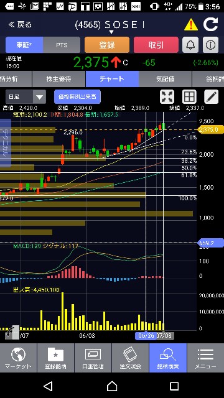Viewport: 224px width, 398px height.
Task: Tap the 659.2 axis price marker
Action: click(210, 243)
